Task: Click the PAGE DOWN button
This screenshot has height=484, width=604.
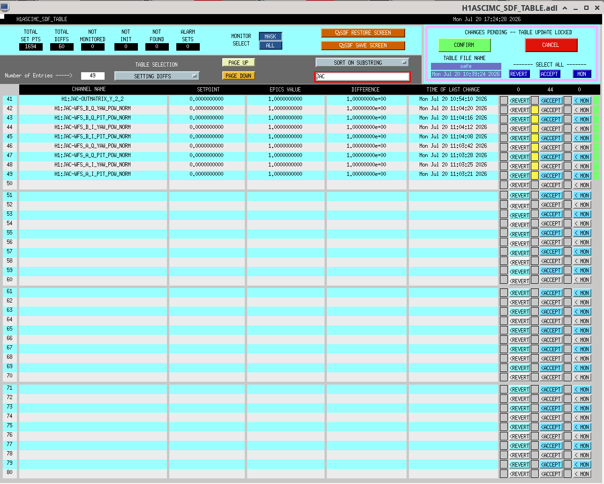Action: coord(238,76)
